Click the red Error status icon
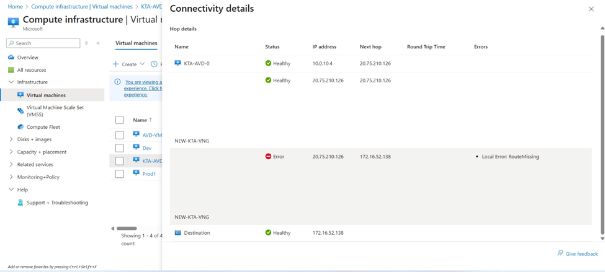 pyautogui.click(x=268, y=156)
